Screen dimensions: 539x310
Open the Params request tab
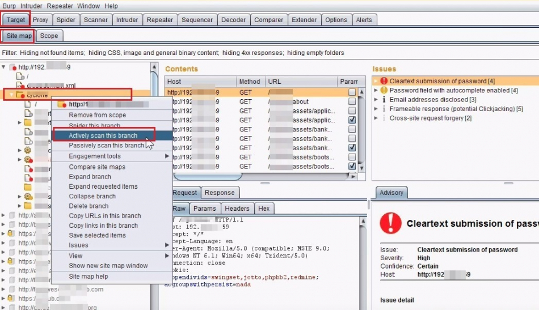point(204,209)
